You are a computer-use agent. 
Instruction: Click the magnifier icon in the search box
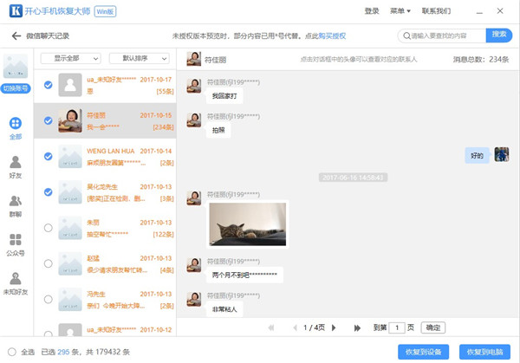click(406, 36)
